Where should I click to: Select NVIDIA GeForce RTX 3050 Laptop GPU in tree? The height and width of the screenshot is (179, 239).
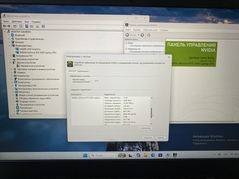tap(38, 52)
